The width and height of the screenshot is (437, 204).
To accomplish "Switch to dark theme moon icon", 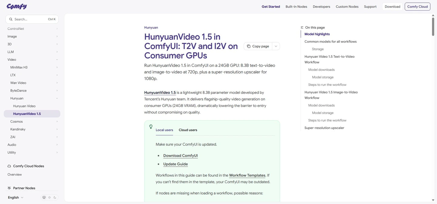I will [x=55, y=198].
